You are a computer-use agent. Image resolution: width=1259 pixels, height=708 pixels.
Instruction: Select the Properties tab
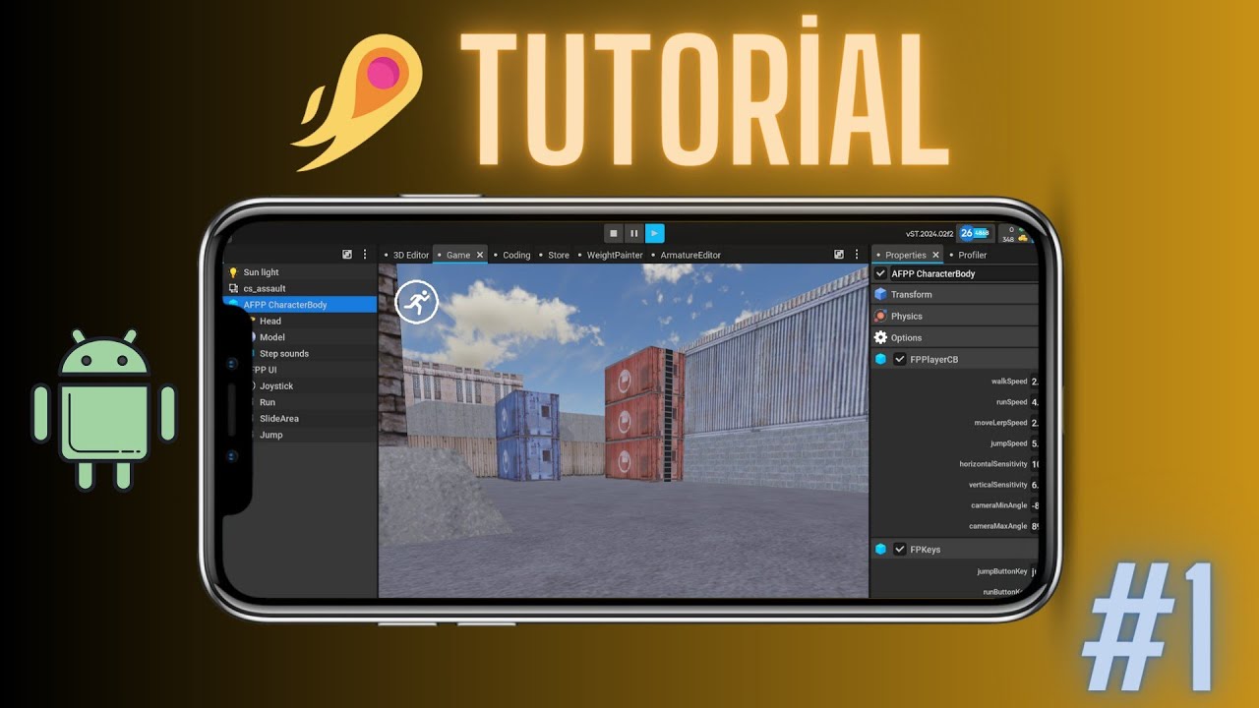coord(906,255)
